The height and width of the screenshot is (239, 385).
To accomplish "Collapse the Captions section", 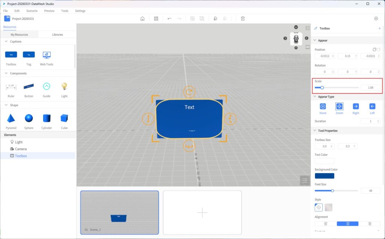I will [x=6, y=42].
